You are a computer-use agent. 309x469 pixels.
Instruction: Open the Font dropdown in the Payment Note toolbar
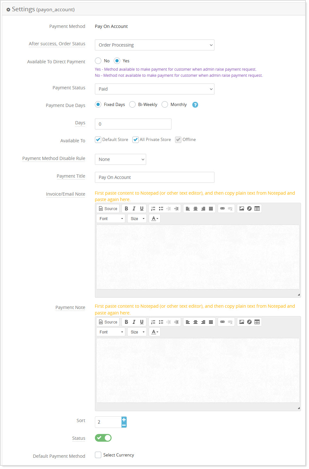pos(110,332)
